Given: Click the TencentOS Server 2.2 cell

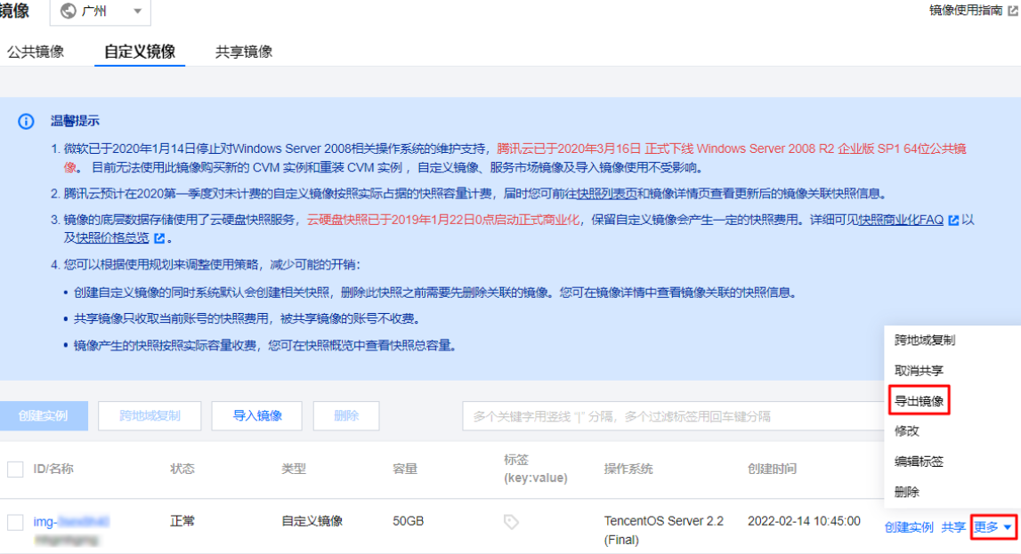Looking at the screenshot, I should 663,531.
